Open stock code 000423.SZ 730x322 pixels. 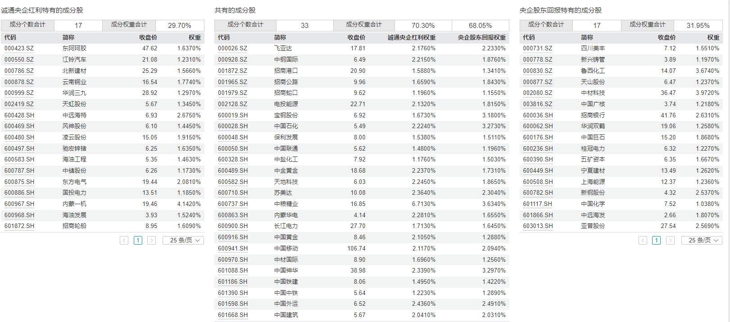(x=19, y=48)
